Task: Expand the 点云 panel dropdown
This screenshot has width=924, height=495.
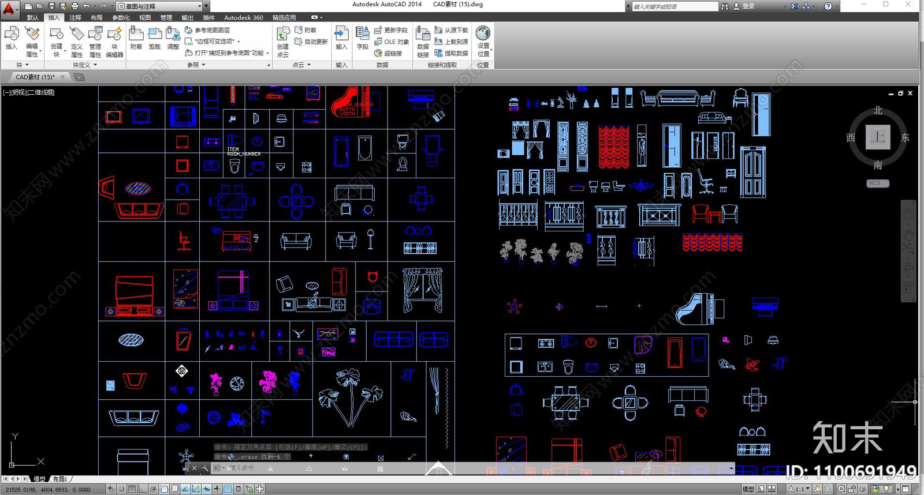Action: (x=301, y=65)
